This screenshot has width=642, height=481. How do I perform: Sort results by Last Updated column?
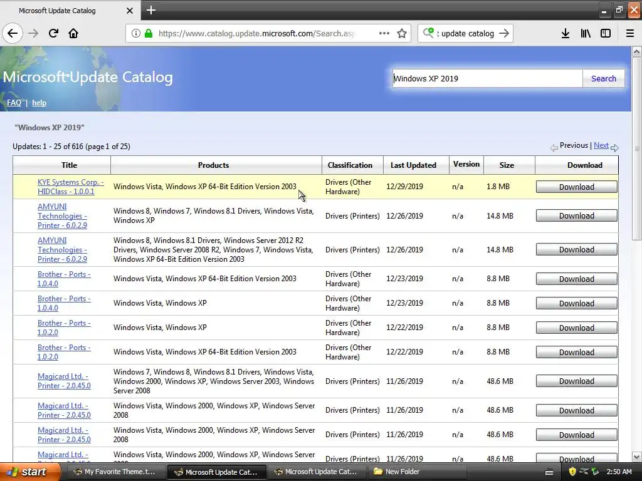pos(413,165)
